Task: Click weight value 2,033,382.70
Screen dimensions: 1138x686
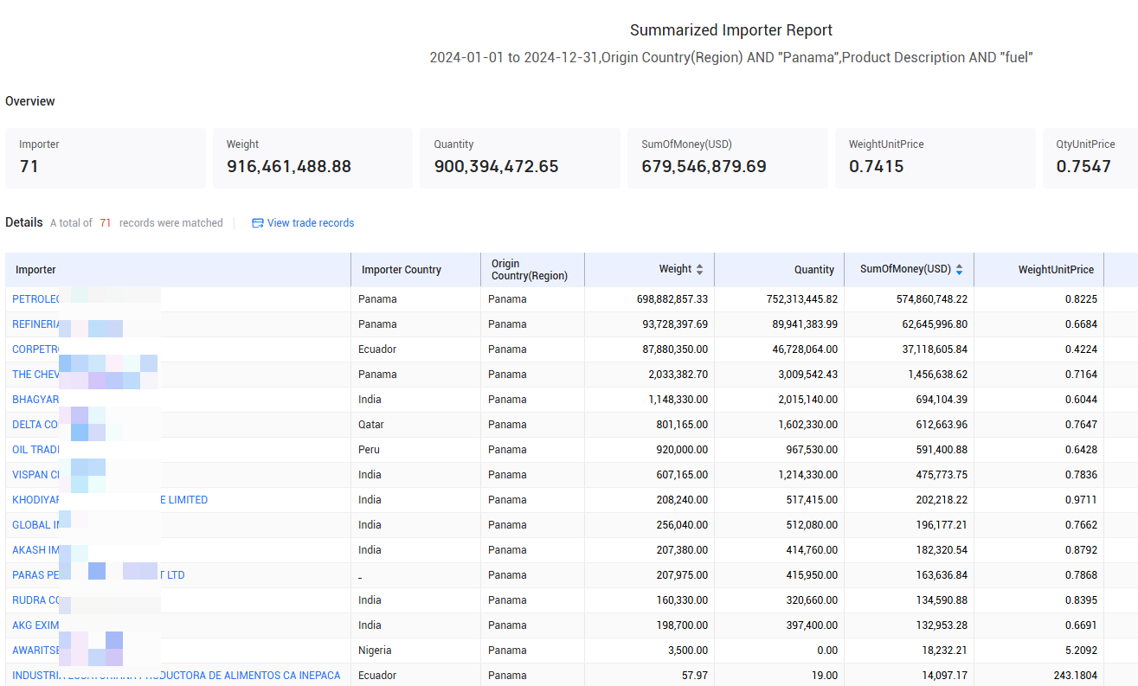Action: pyautogui.click(x=678, y=375)
